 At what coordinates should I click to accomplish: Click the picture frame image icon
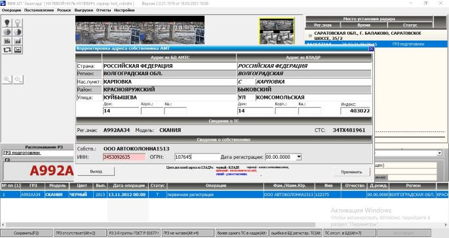(18, 50)
